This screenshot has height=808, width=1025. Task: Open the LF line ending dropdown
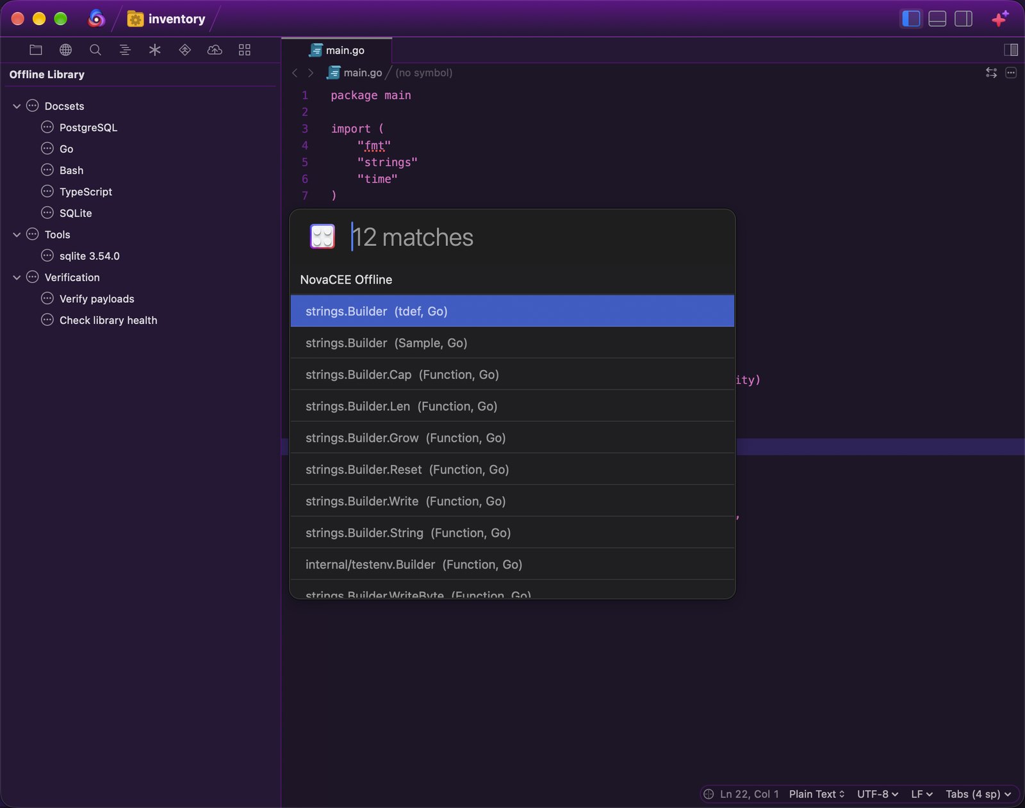pyautogui.click(x=921, y=794)
